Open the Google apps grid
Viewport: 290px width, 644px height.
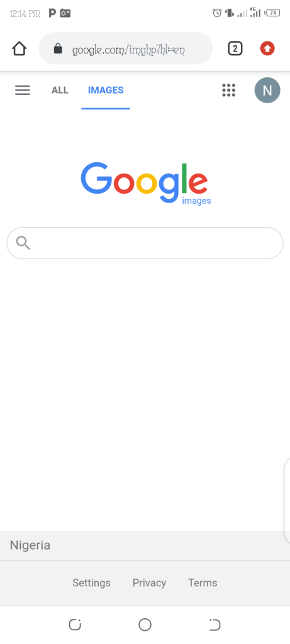coord(229,91)
